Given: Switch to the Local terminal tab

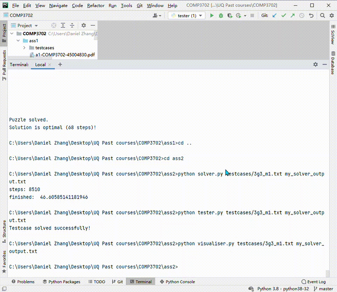Looking at the screenshot, I should click(x=40, y=65).
